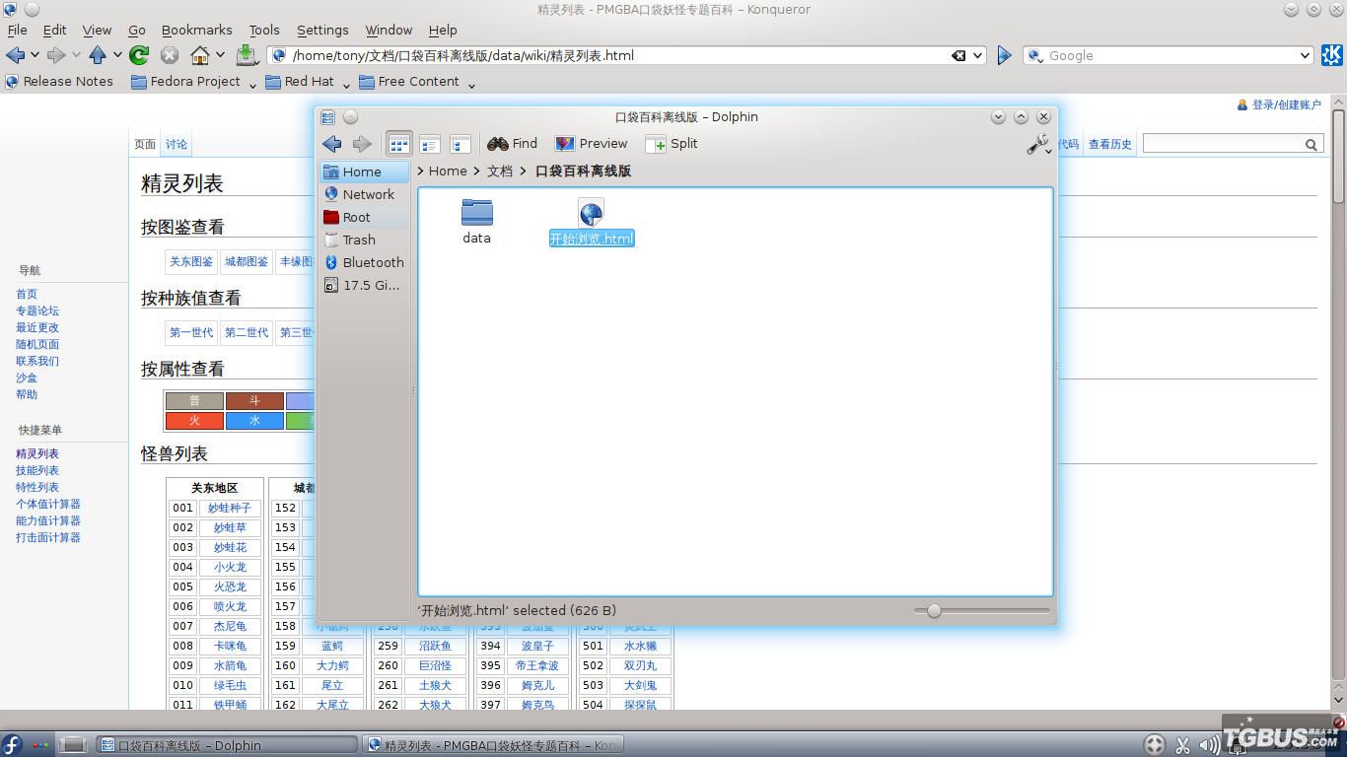Click Klipper scissors tray icon
Screen dimensions: 1347x757
coord(1182,745)
